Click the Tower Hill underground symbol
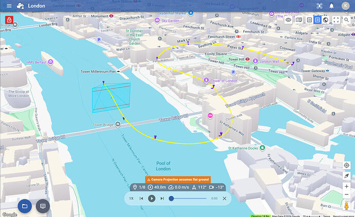Image resolution: width=355 pixels, height=217 pixels. click(x=247, y=59)
